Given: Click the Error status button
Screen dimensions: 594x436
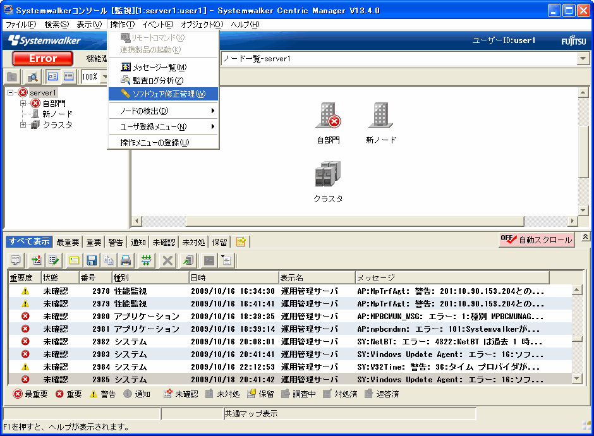Looking at the screenshot, I should pos(42,58).
